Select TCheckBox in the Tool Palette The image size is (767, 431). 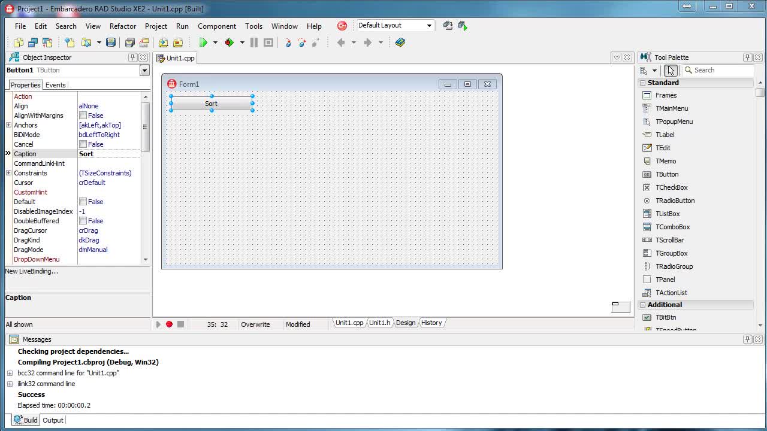click(x=672, y=187)
